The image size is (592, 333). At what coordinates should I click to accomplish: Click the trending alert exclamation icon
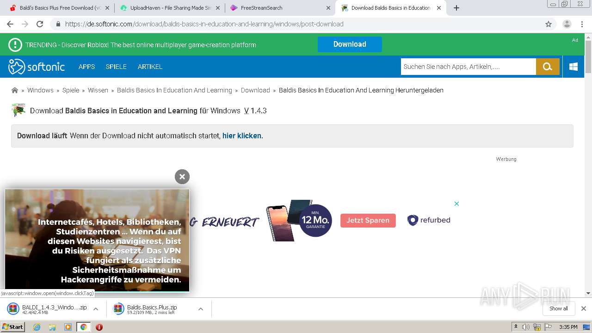15,45
